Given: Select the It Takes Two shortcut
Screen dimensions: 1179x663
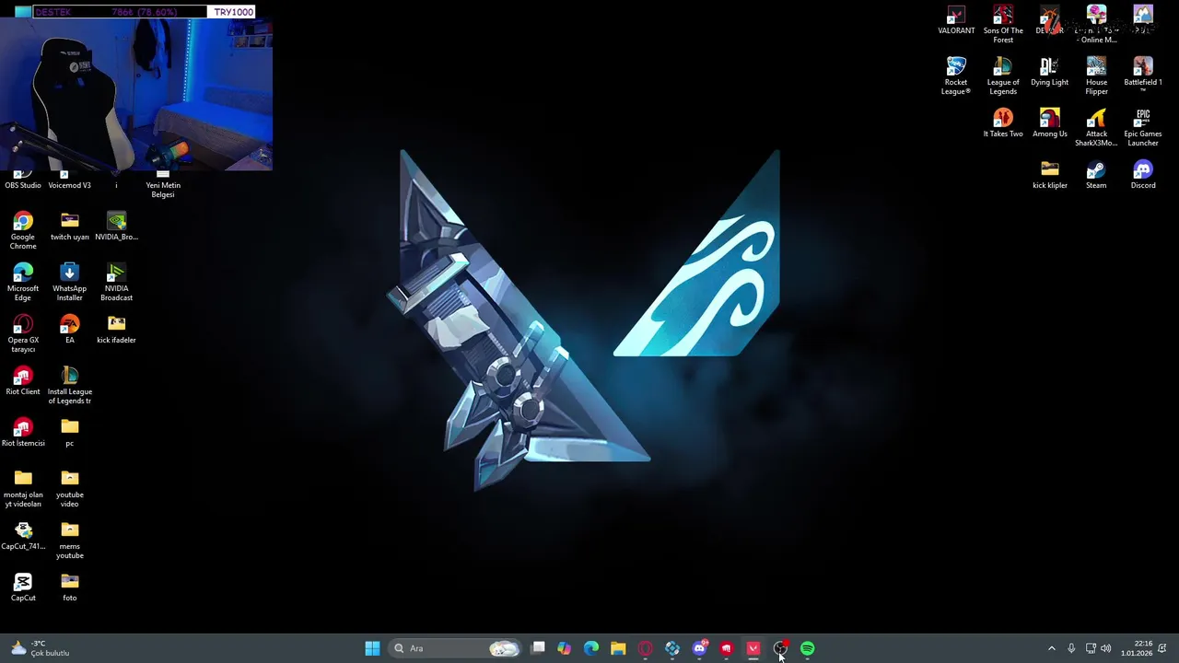Looking at the screenshot, I should pos(1003,124).
